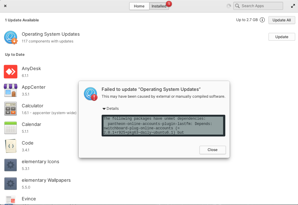Viewport: 298px width, 205px height.
Task: Click the red badge on Installed tab
Action: point(169,4)
